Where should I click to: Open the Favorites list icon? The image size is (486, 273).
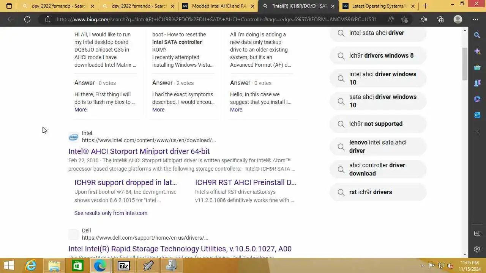pos(424,19)
